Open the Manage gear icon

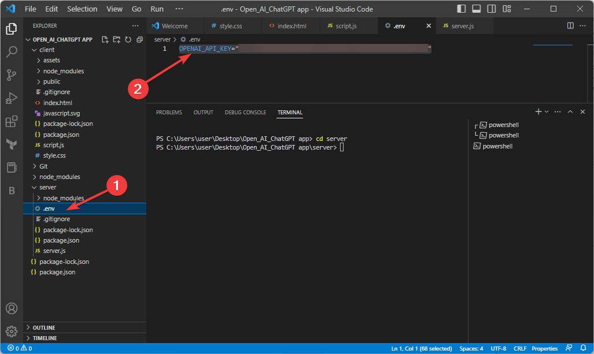tap(12, 331)
